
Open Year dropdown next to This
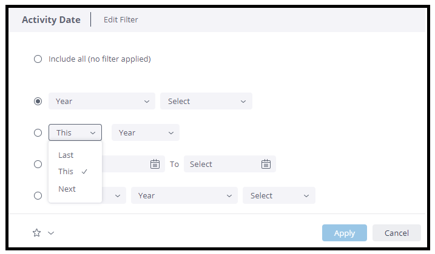point(145,132)
